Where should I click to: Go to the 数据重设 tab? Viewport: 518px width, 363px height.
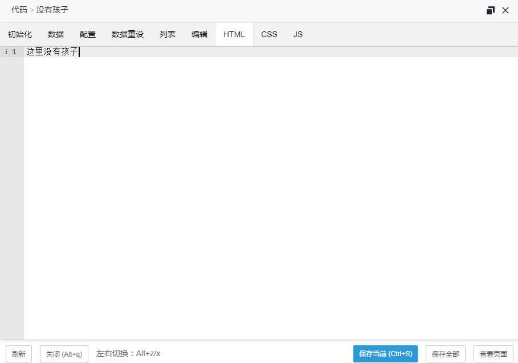(128, 34)
